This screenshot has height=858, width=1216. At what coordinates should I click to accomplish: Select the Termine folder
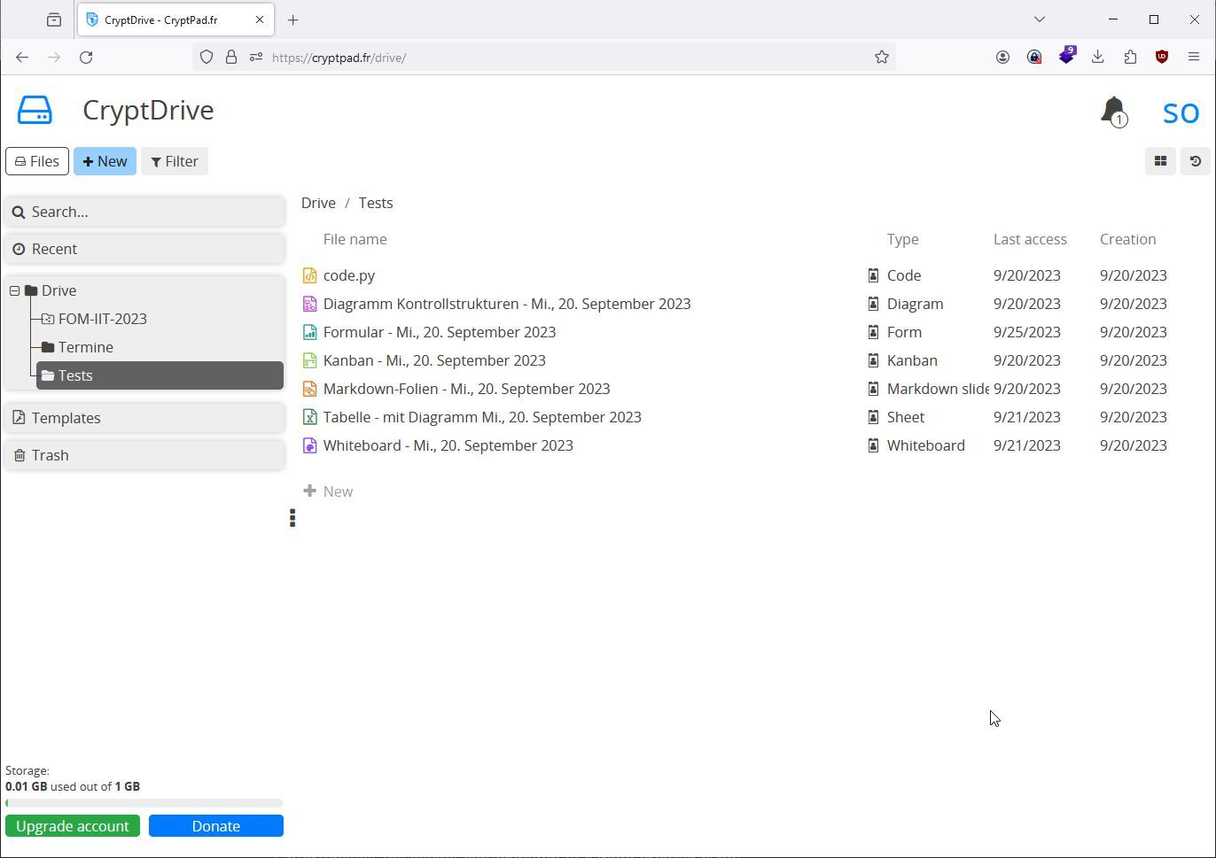pyautogui.click(x=85, y=347)
